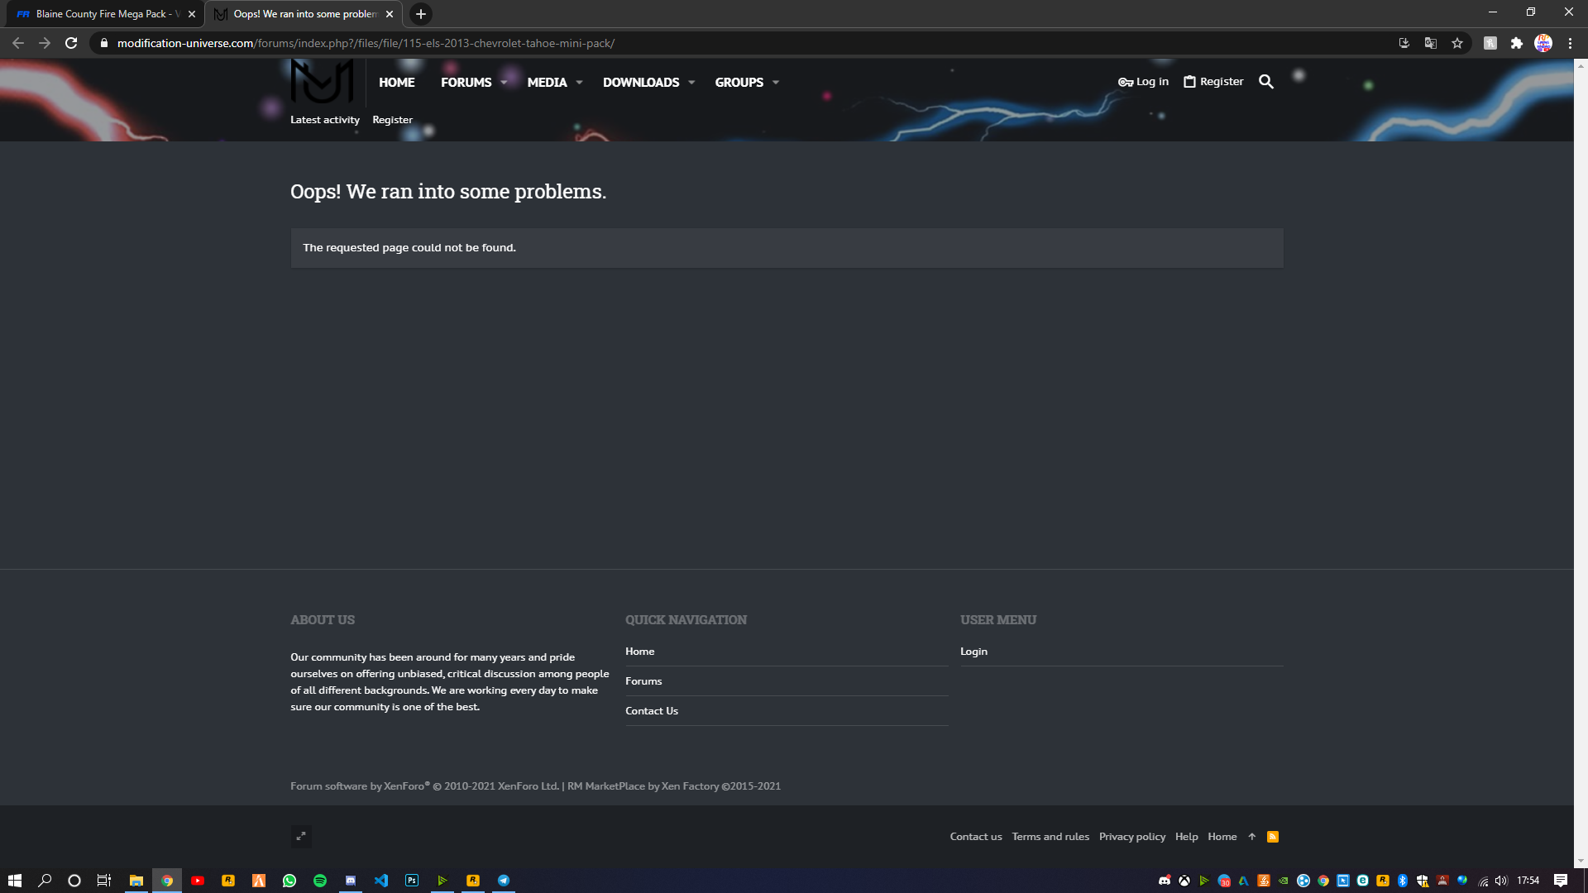The width and height of the screenshot is (1588, 893).
Task: Click the site search magnifier icon
Action: coord(1265,82)
